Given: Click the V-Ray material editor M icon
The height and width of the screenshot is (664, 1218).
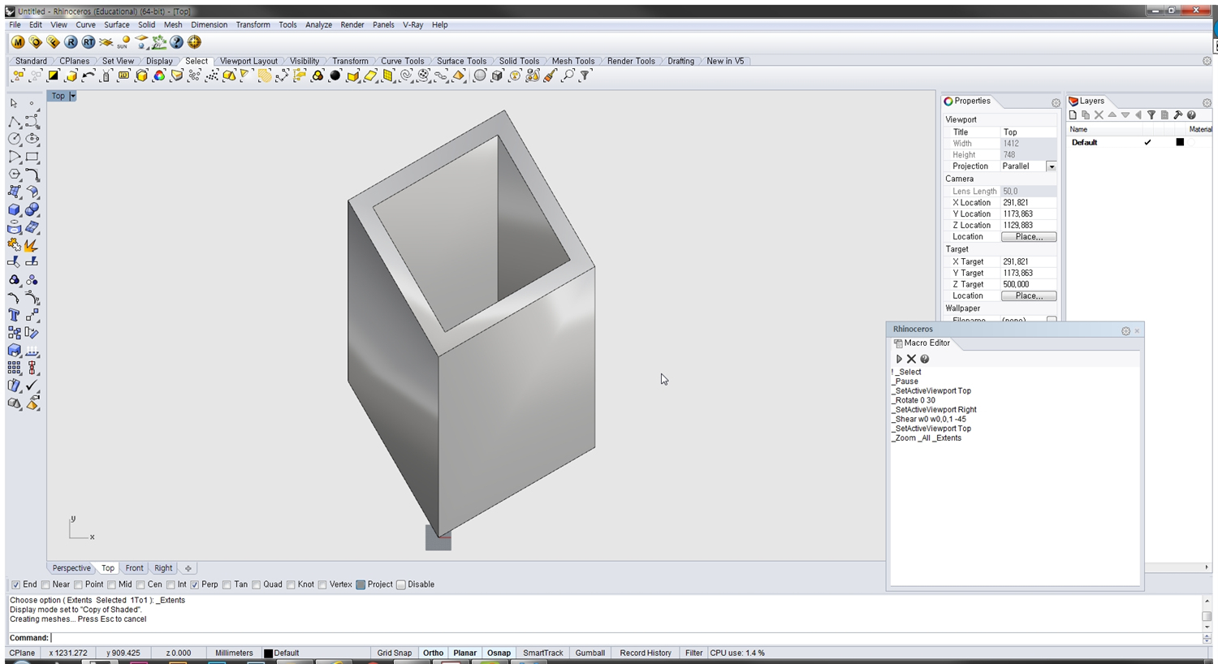Looking at the screenshot, I should pyautogui.click(x=18, y=42).
